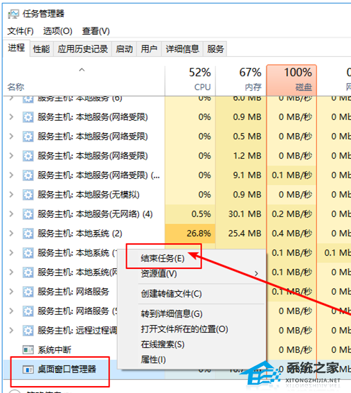
Task: Choose 结束任务(E) from the context menu
Action: [x=163, y=258]
